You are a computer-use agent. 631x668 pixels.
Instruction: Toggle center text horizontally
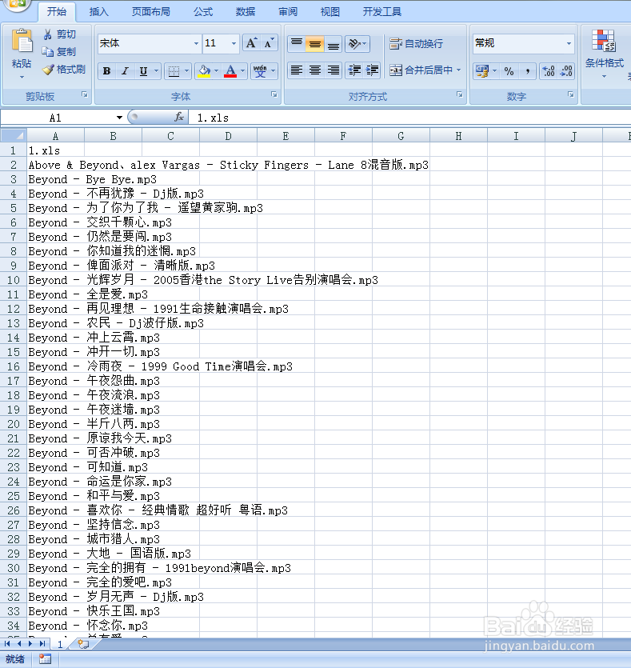coord(314,70)
